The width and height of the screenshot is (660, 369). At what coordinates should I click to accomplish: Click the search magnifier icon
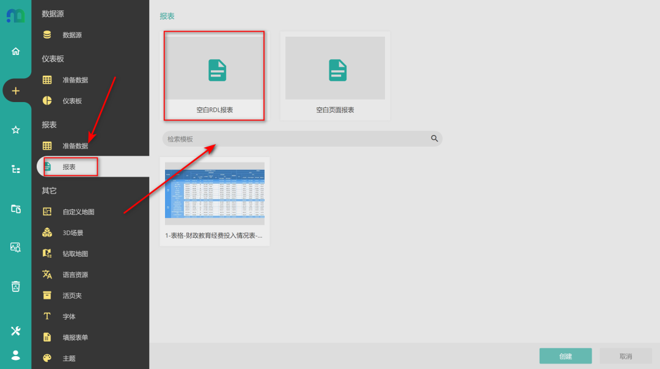[435, 139]
